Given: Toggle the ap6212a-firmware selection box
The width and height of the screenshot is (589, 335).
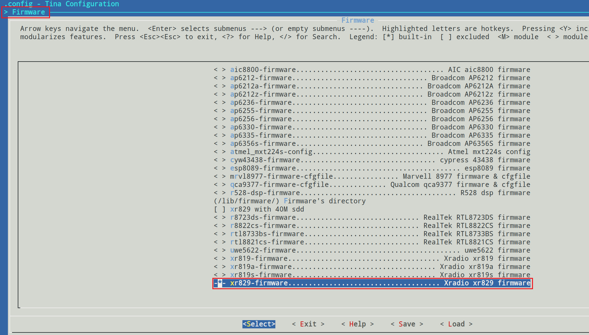Looking at the screenshot, I should pyautogui.click(x=220, y=86).
